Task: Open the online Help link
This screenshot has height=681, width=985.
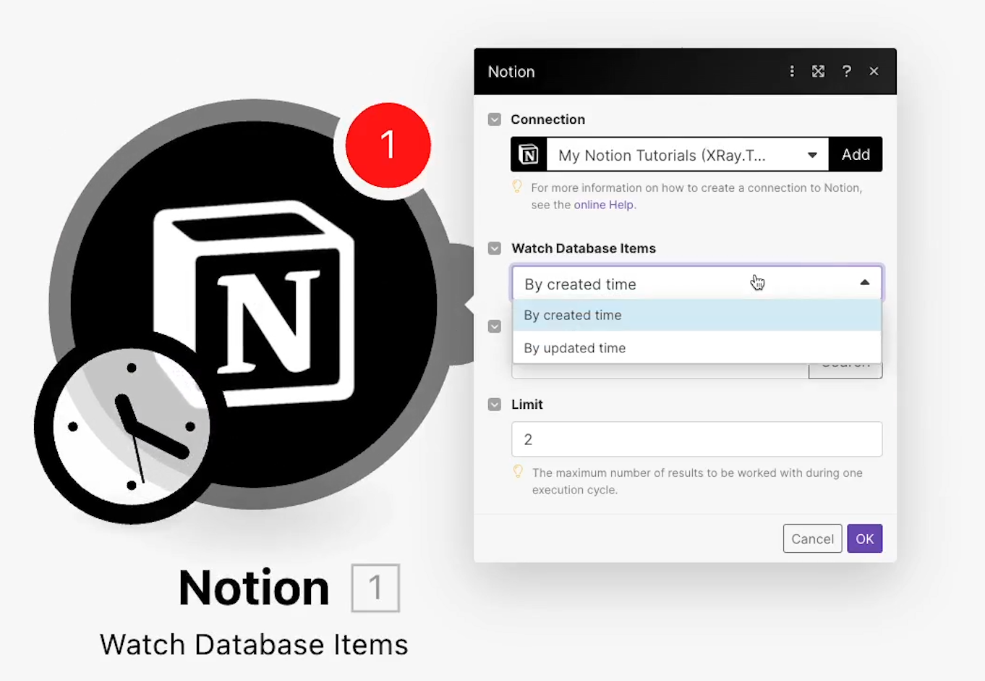Action: (605, 205)
